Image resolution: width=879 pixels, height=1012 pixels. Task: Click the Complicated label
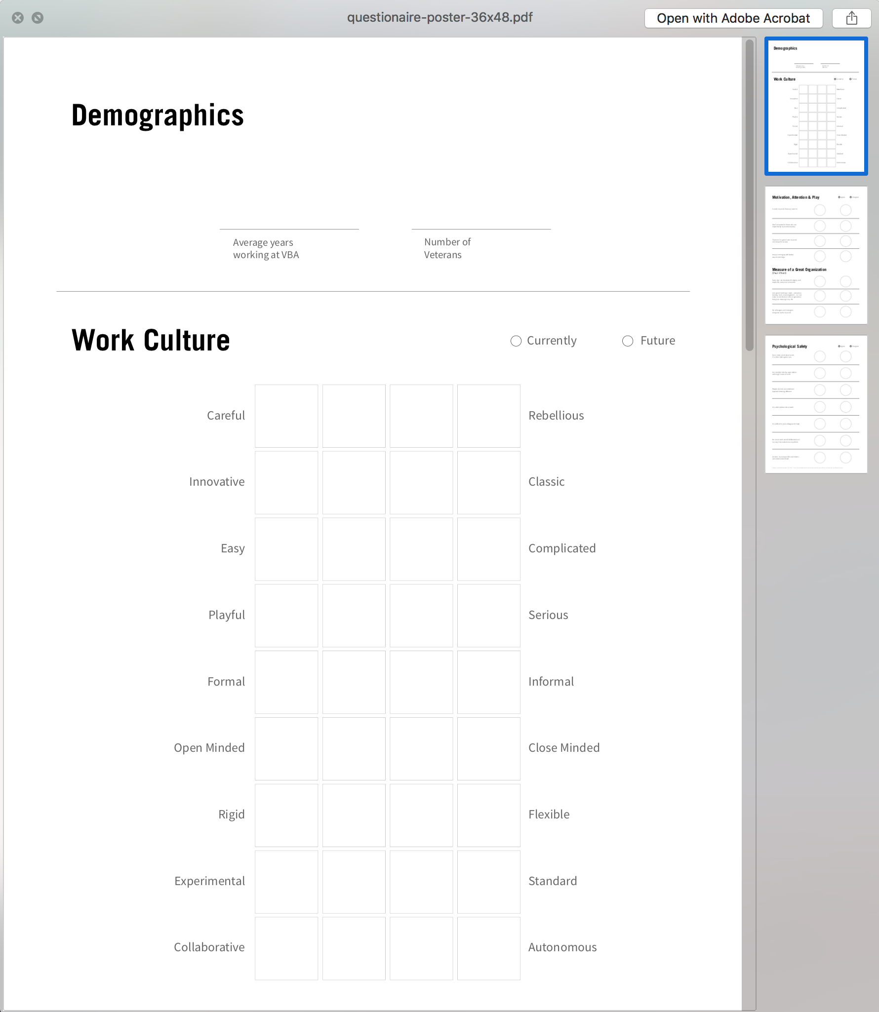tap(562, 548)
